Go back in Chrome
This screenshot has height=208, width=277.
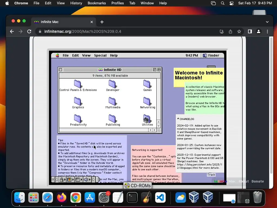pyautogui.click(x=12, y=31)
